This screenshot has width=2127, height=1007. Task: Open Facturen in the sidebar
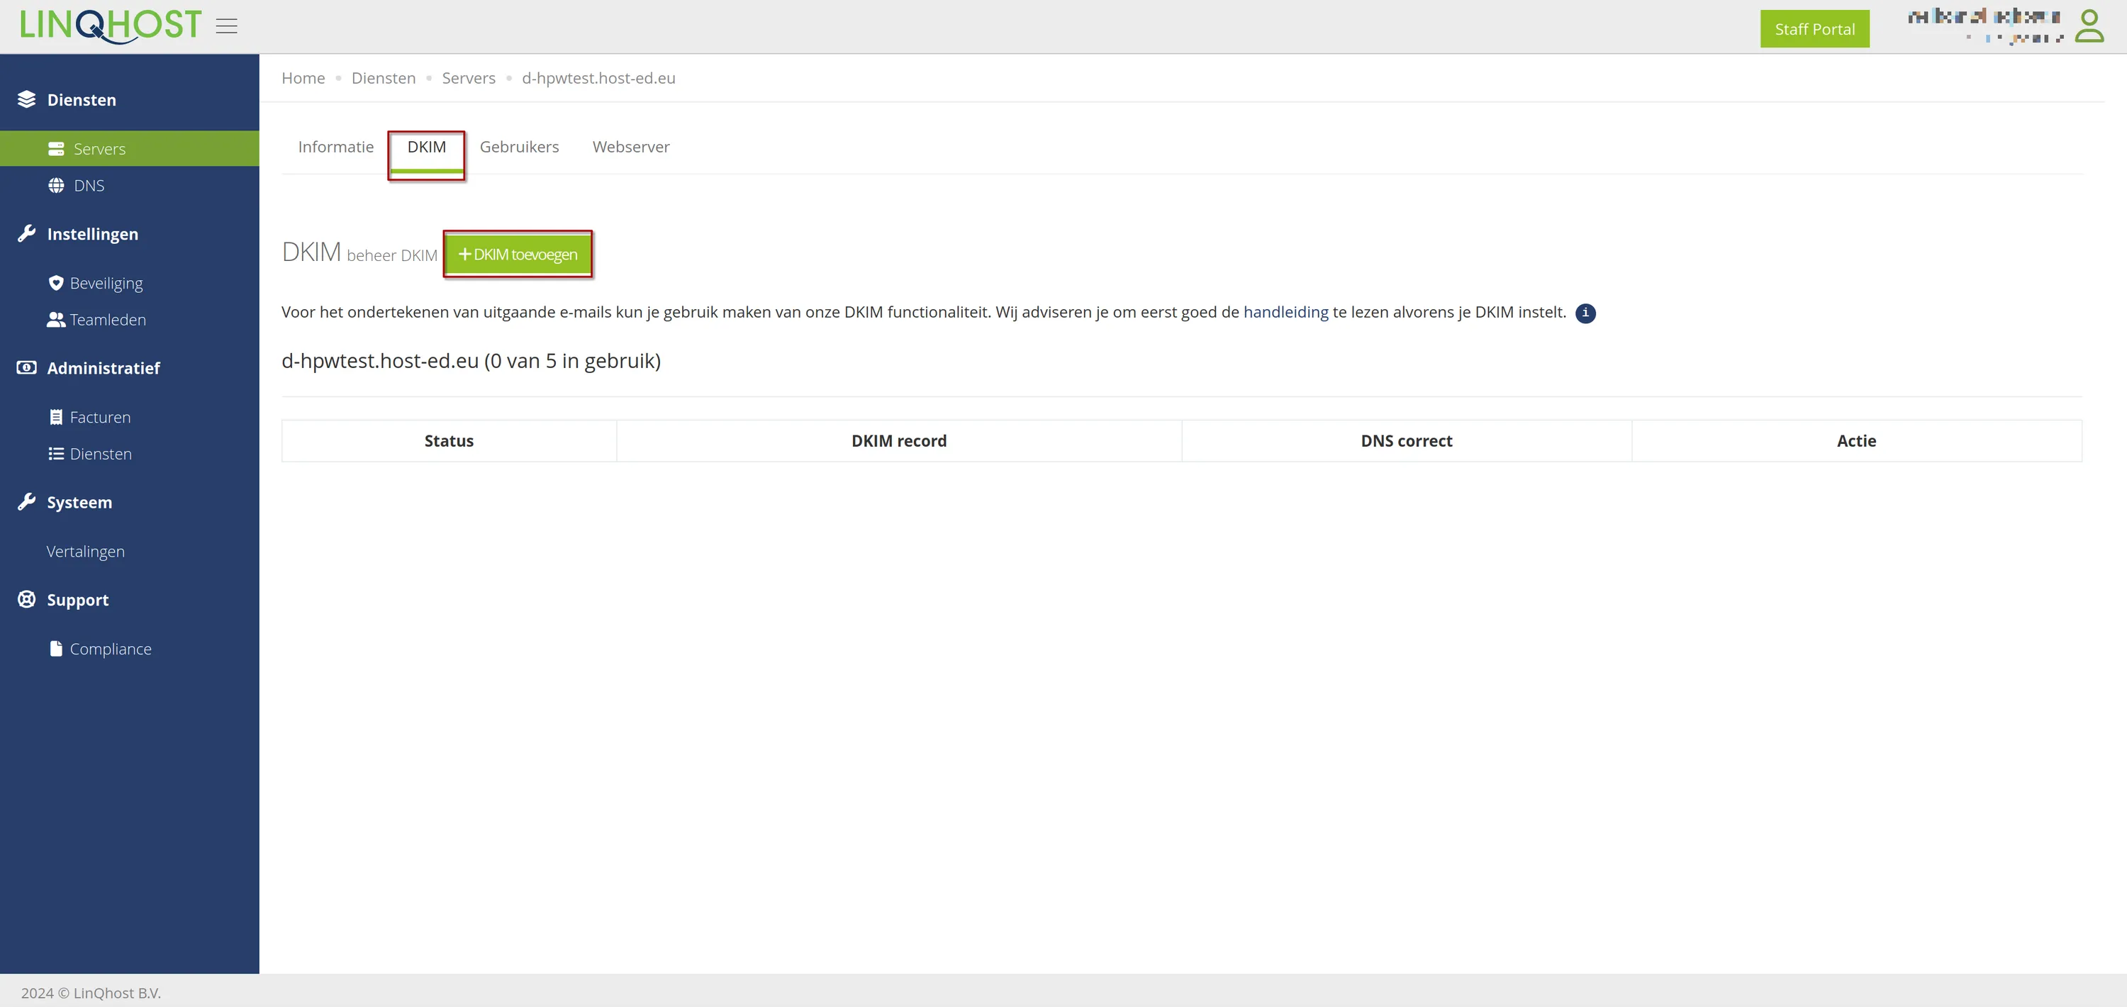coord(100,417)
